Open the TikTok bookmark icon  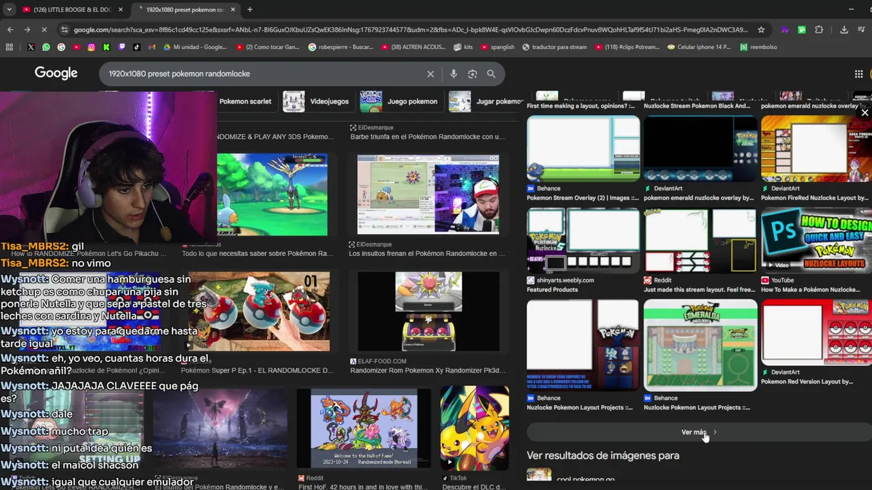136,47
